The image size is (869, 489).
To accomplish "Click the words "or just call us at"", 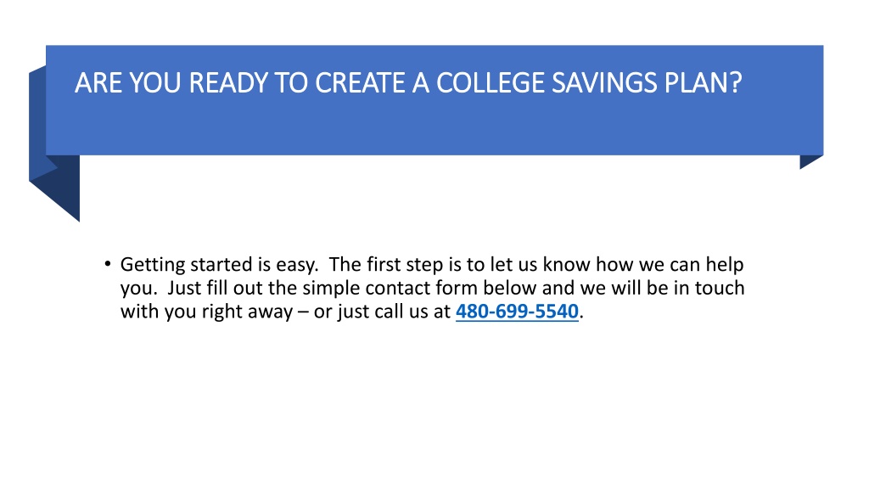I will (x=382, y=312).
